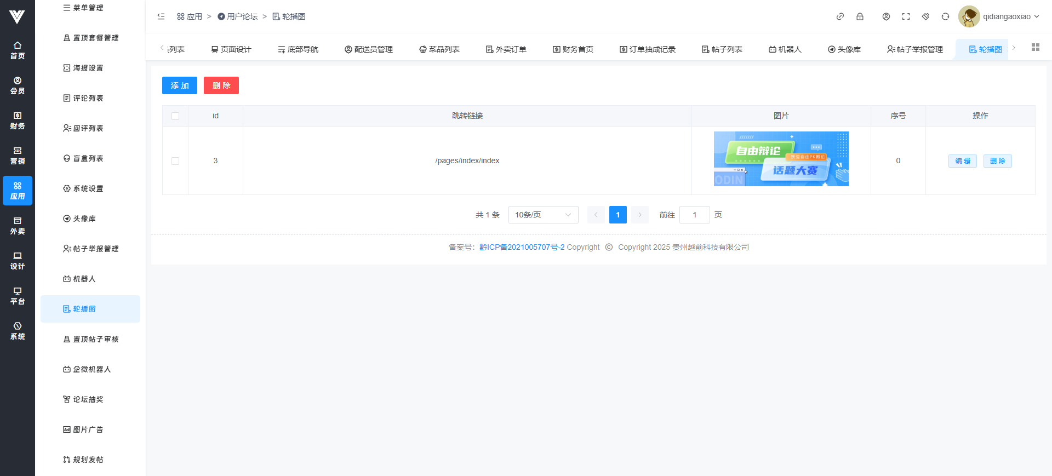Click the refresh icon in top bar

coord(945,16)
